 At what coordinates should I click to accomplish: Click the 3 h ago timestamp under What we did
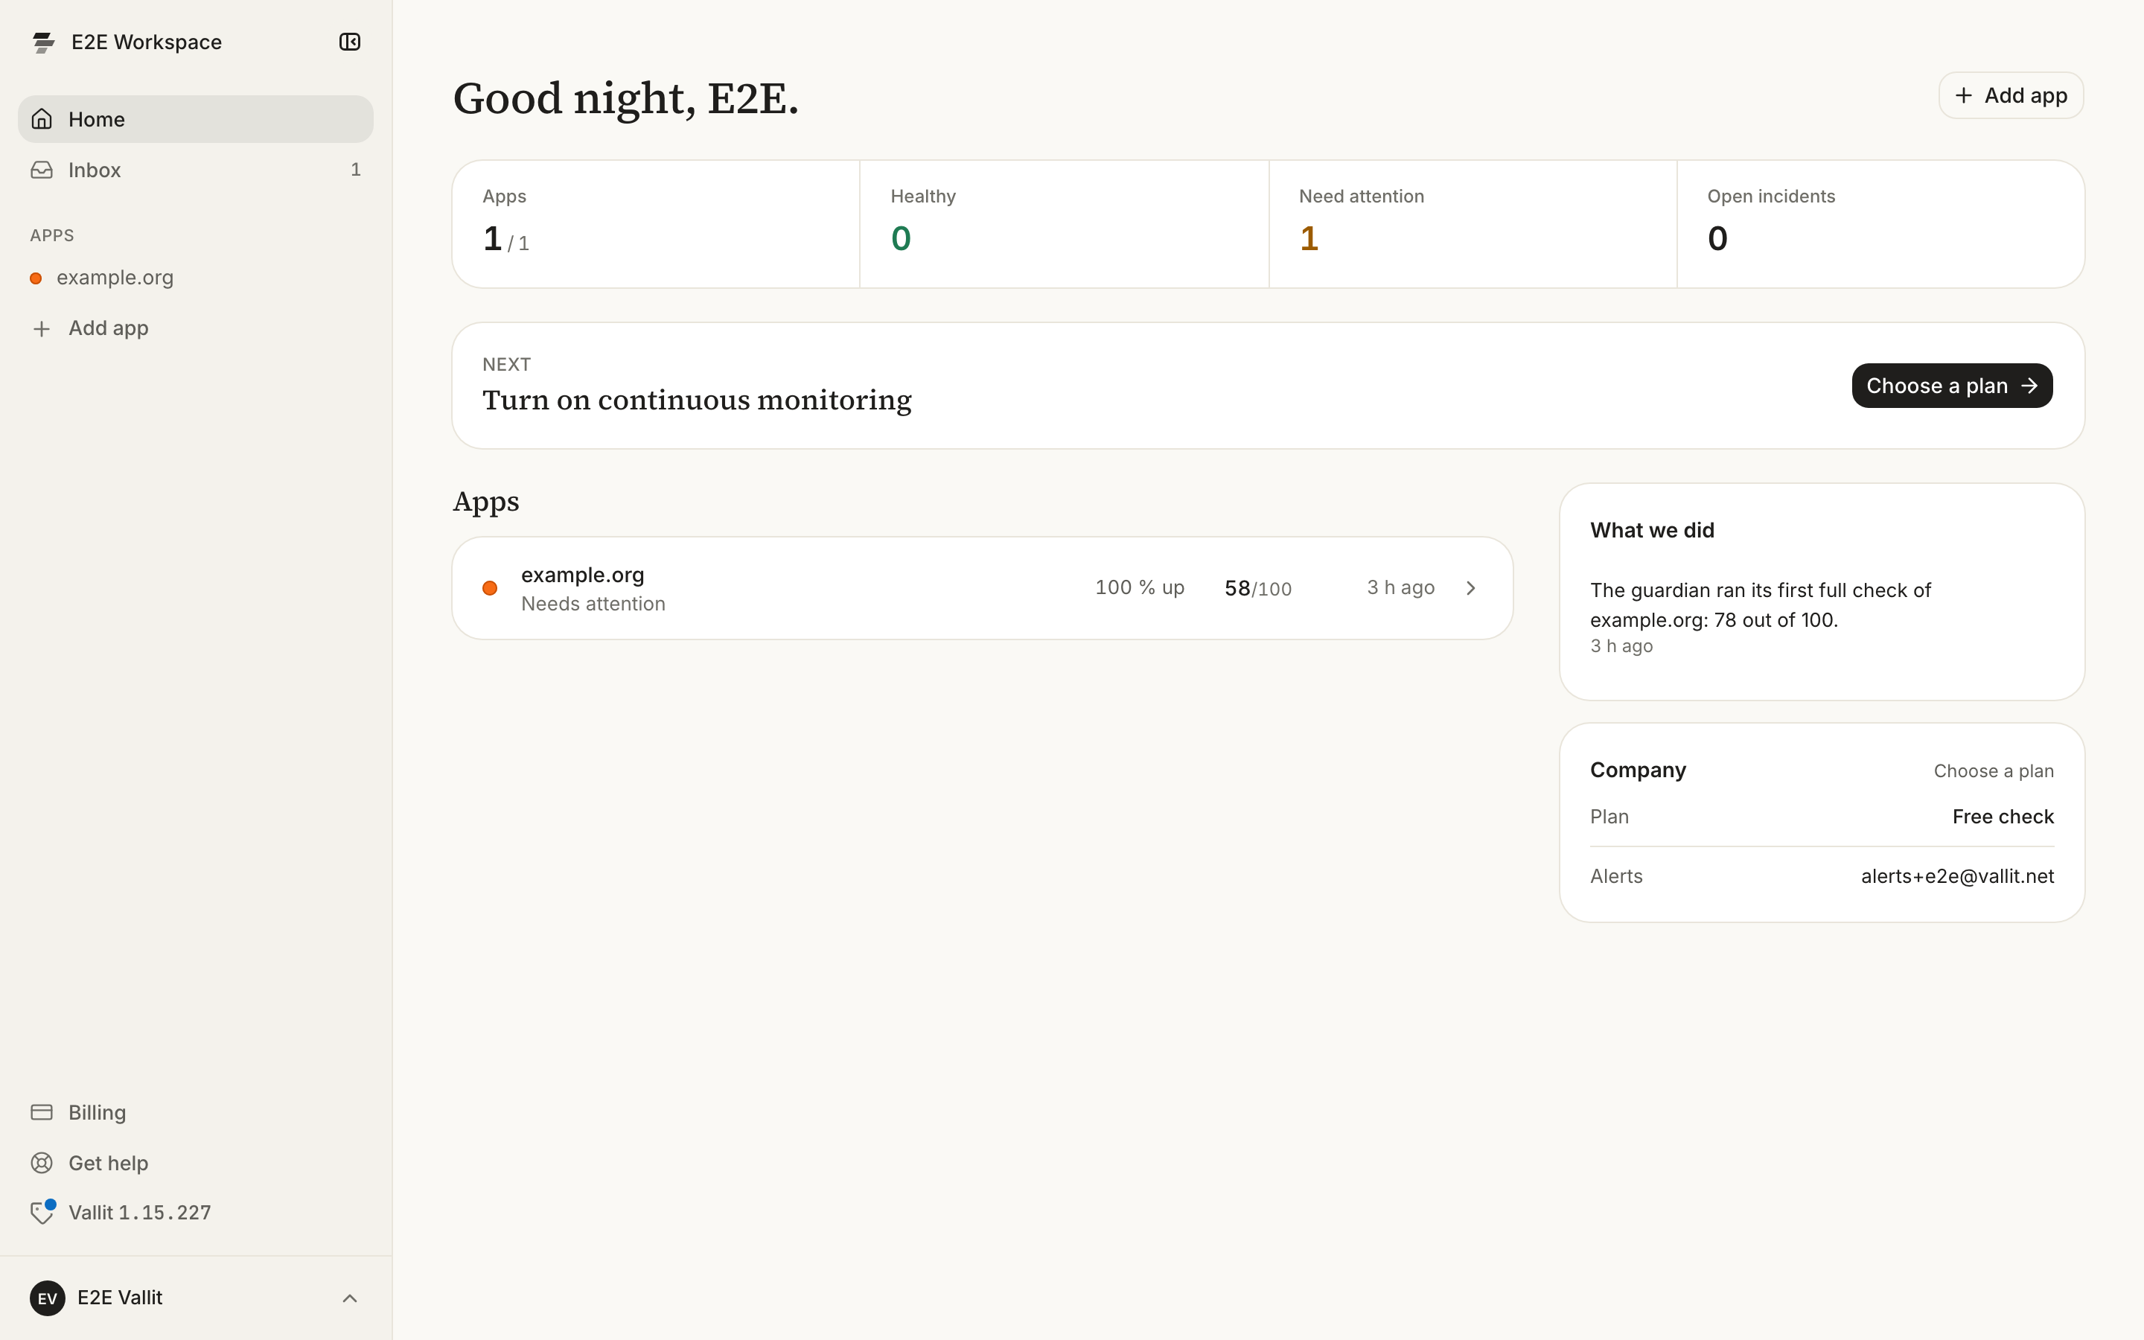click(x=1621, y=646)
